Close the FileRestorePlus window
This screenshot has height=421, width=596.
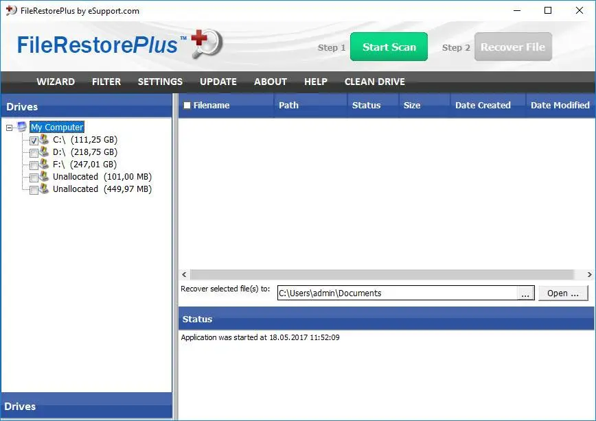pos(580,10)
